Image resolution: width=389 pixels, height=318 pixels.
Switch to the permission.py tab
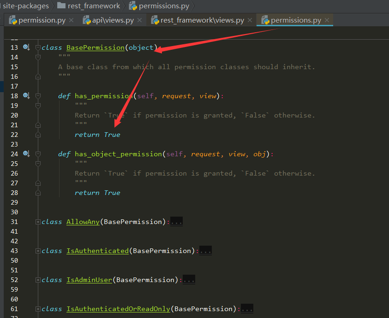coord(42,20)
